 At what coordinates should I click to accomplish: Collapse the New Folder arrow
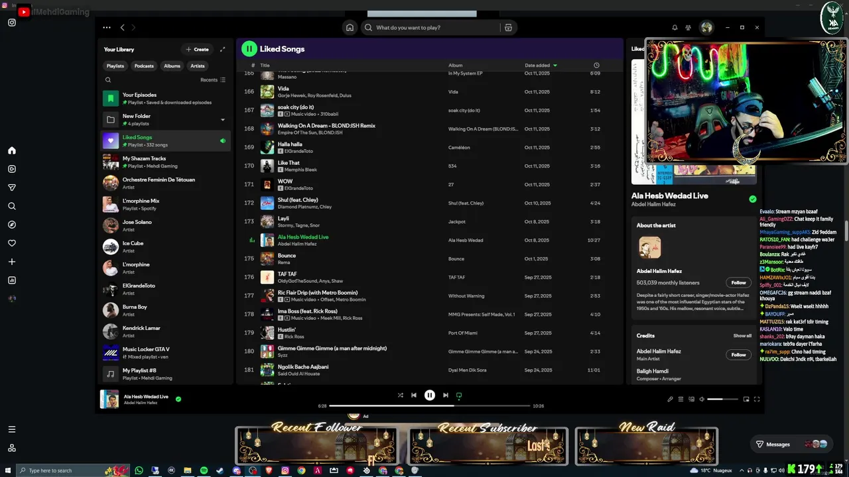222,120
